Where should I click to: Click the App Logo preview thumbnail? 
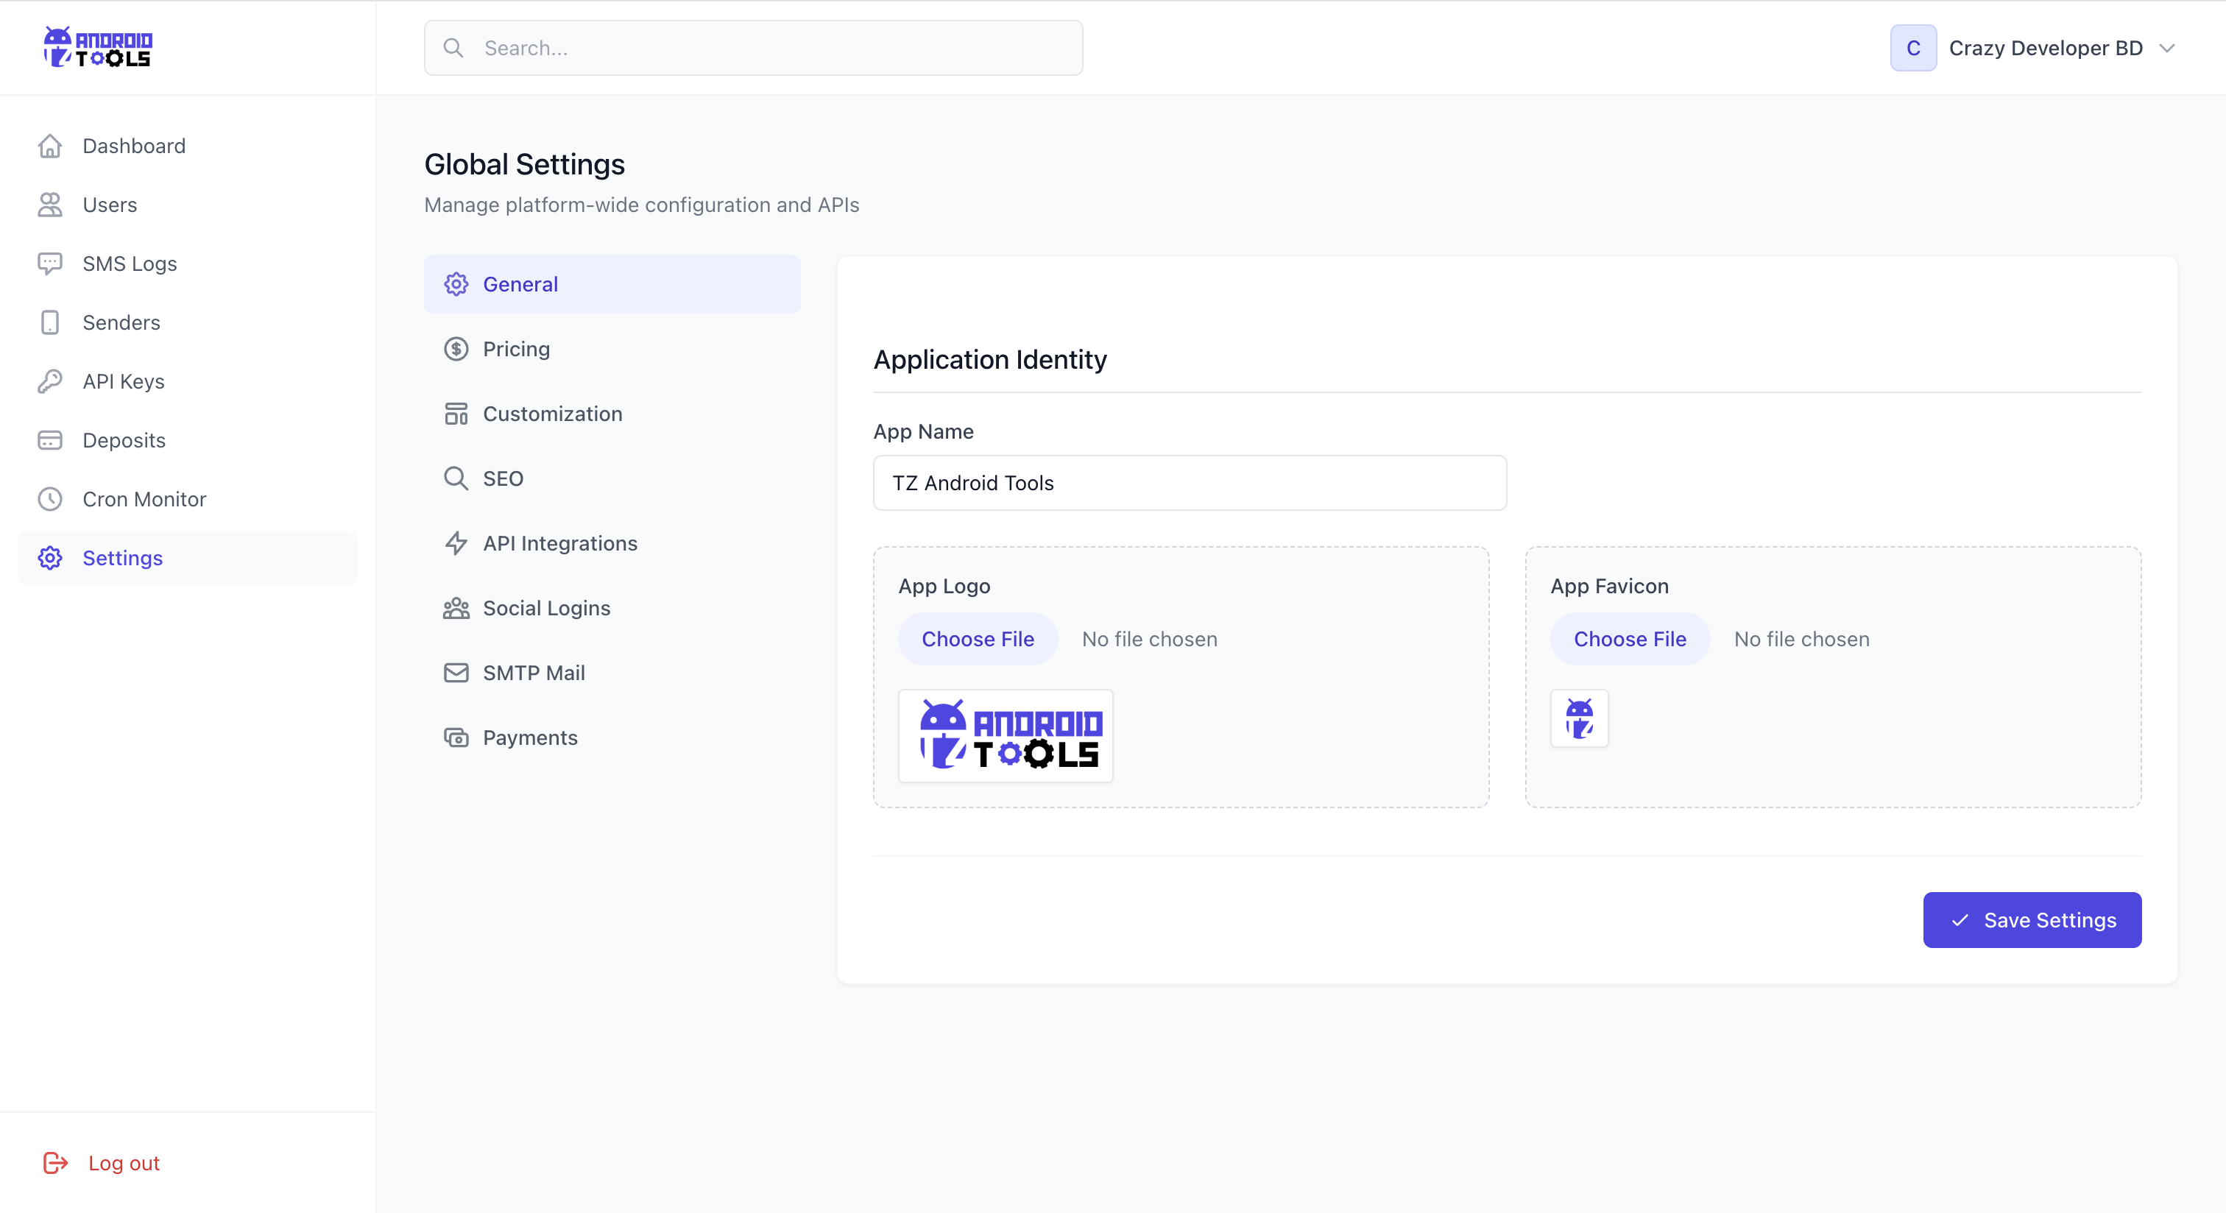coord(1005,736)
